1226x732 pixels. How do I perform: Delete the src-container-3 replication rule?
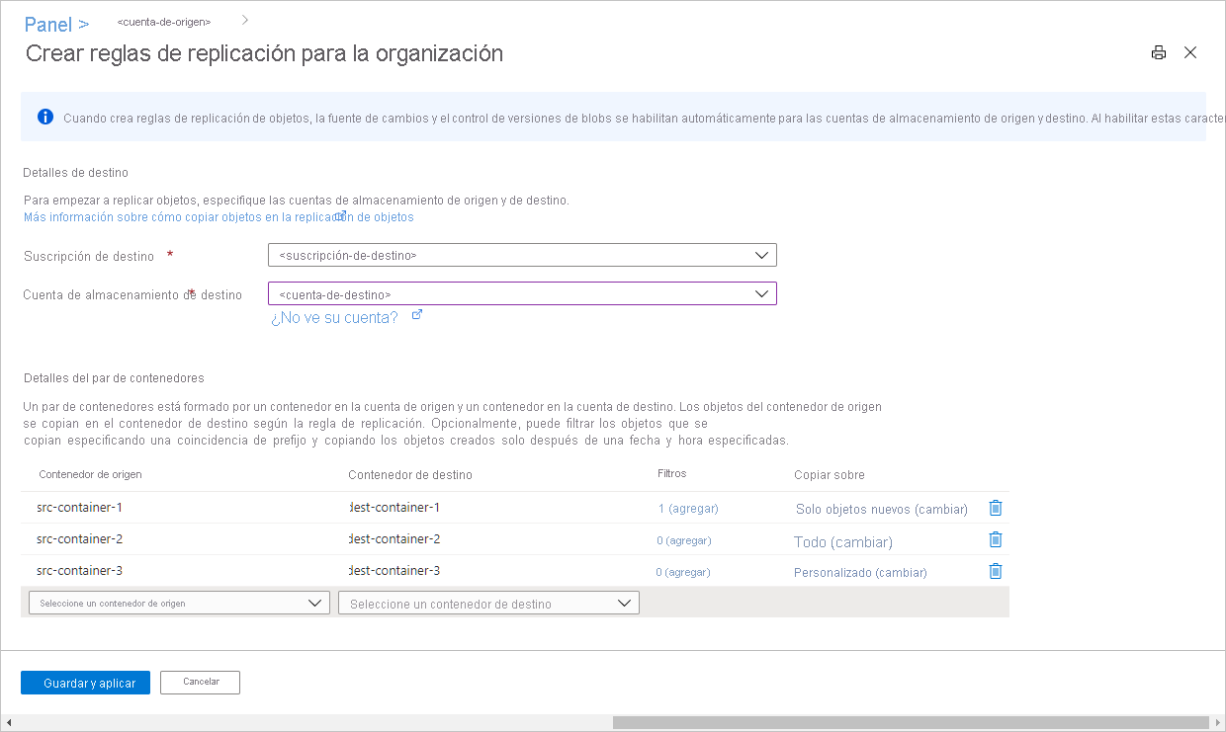point(995,571)
